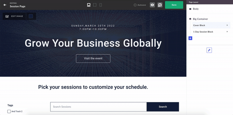Screen dimensions: 233x115
Task: Check the And Track 2 tag
Action: [x=9, y=111]
